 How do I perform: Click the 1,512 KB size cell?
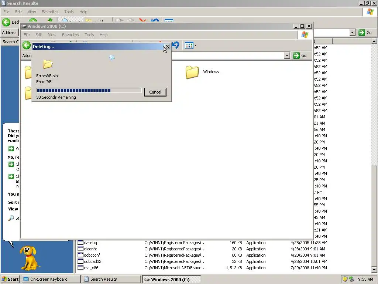(x=234, y=268)
